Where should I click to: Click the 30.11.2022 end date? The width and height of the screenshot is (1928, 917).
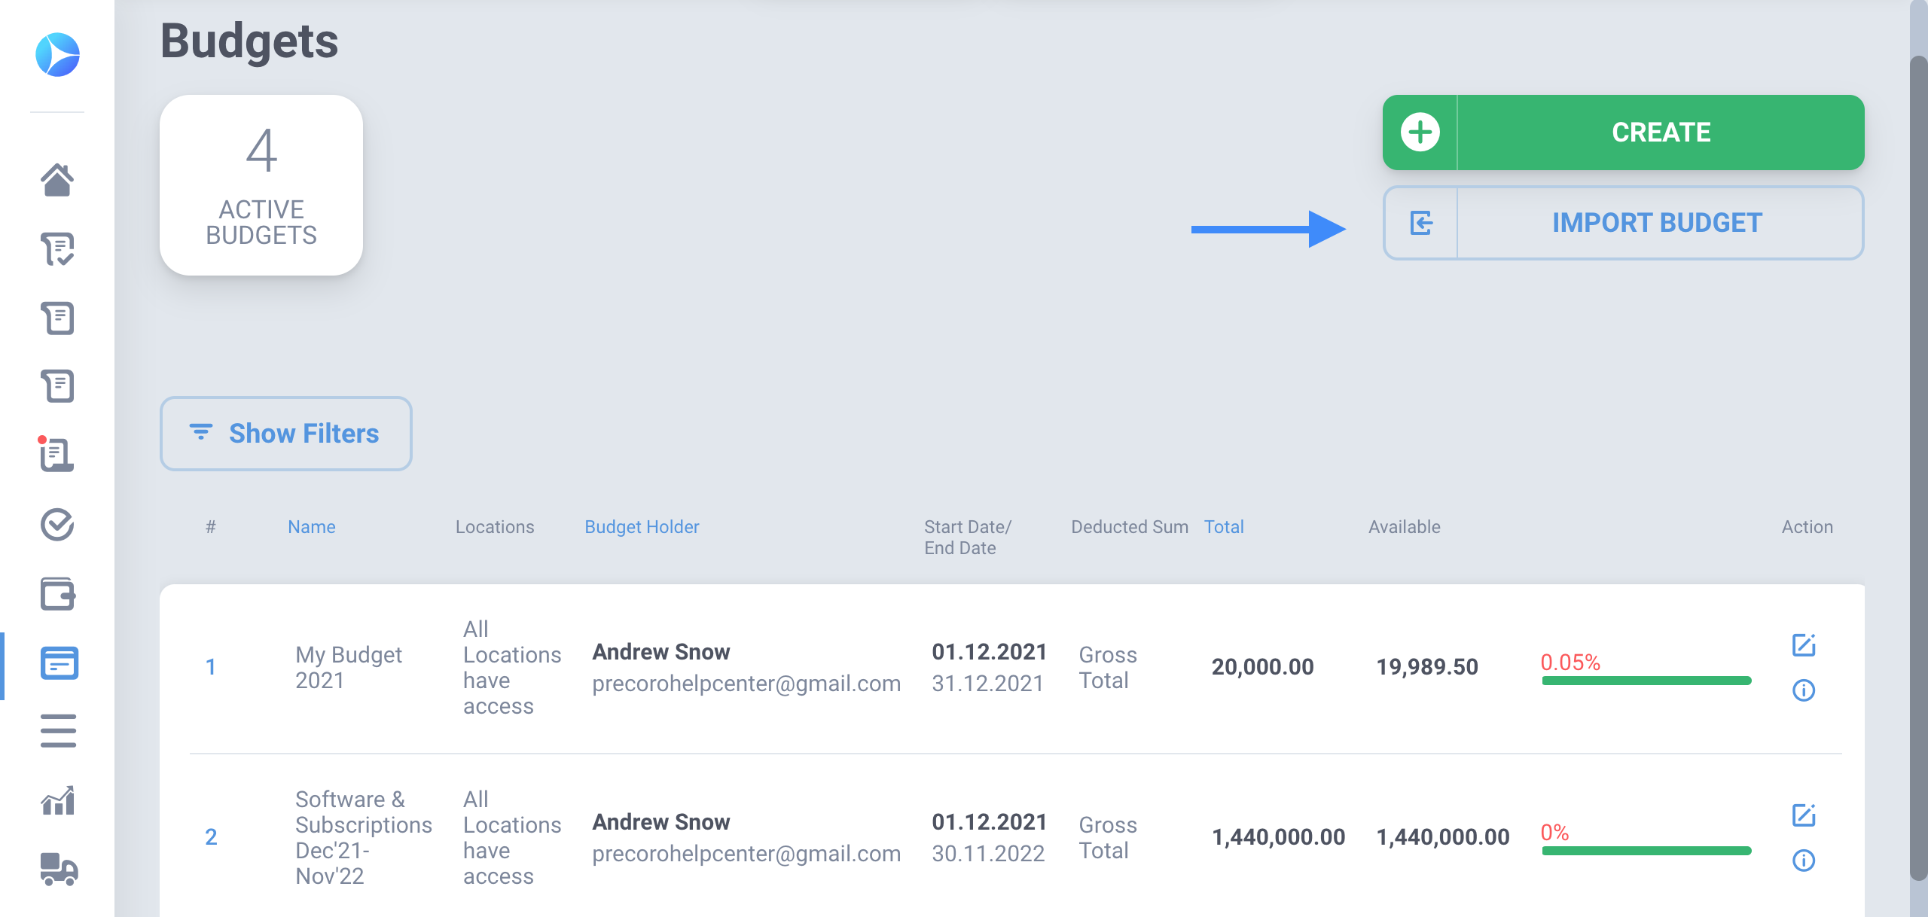click(x=988, y=854)
